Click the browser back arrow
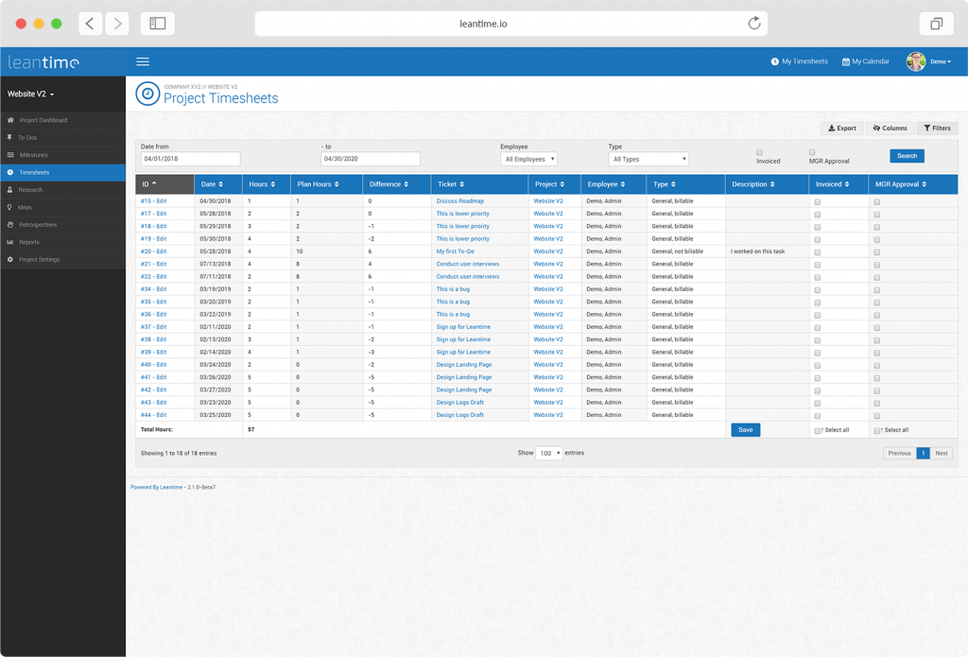This screenshot has height=657, width=968. click(x=90, y=24)
